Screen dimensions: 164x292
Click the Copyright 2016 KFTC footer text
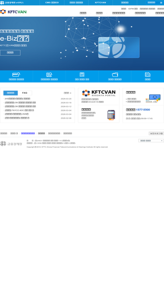pyautogui.click(x=67, y=147)
